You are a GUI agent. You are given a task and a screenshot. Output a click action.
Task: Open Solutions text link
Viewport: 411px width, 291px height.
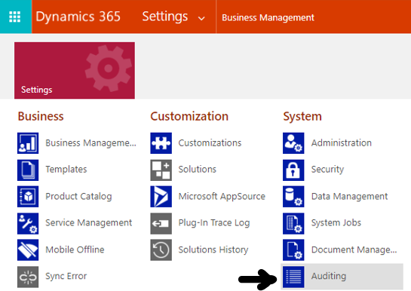198,170
